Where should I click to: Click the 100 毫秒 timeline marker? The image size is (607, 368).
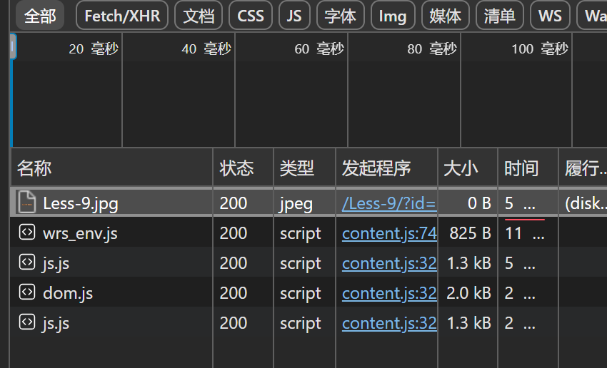(x=540, y=48)
